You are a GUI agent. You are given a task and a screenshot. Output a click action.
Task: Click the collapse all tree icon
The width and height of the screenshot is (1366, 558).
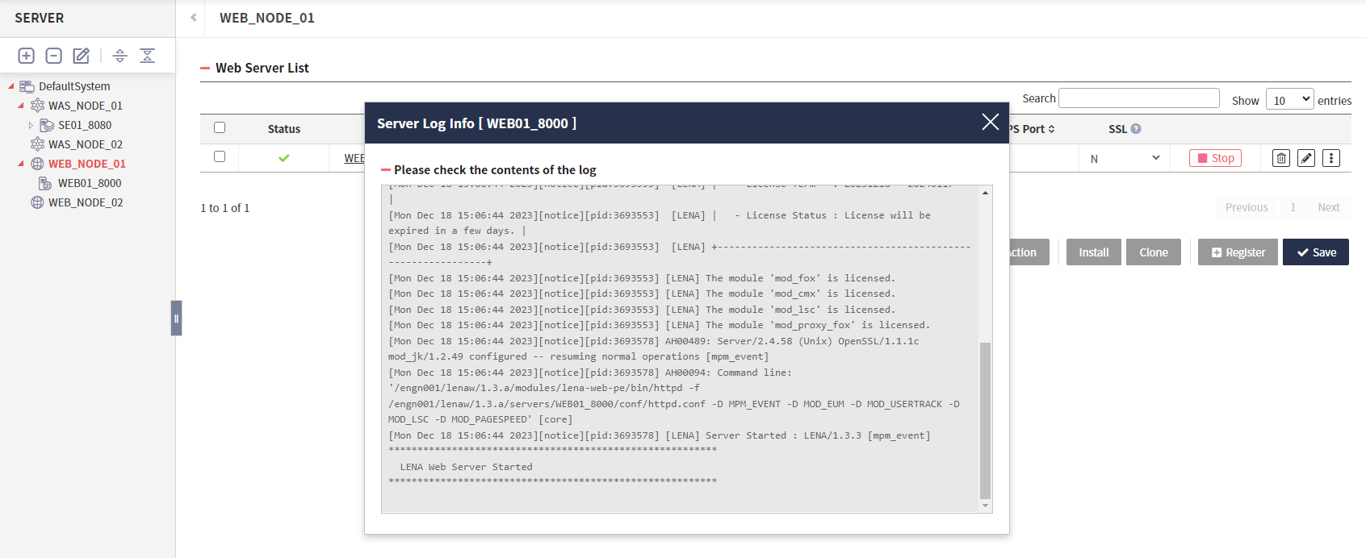pos(147,56)
